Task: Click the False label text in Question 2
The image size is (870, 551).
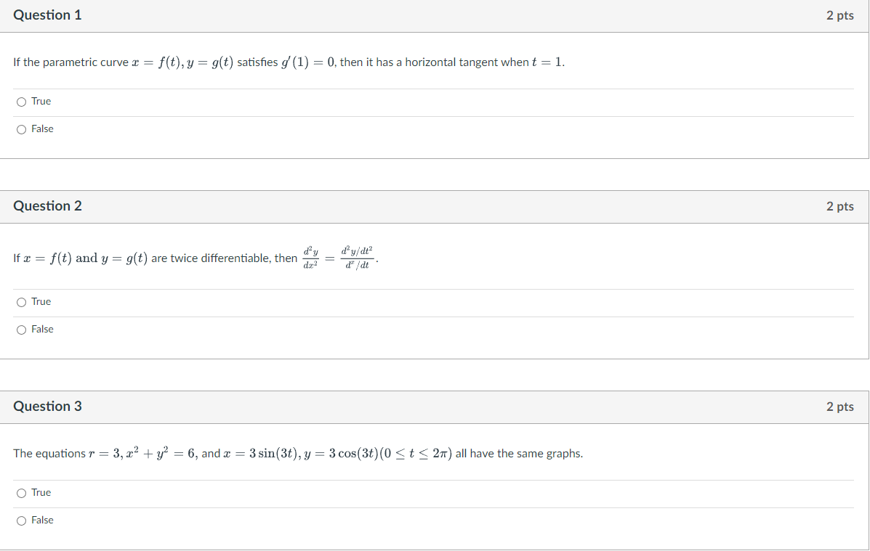Action: click(43, 329)
